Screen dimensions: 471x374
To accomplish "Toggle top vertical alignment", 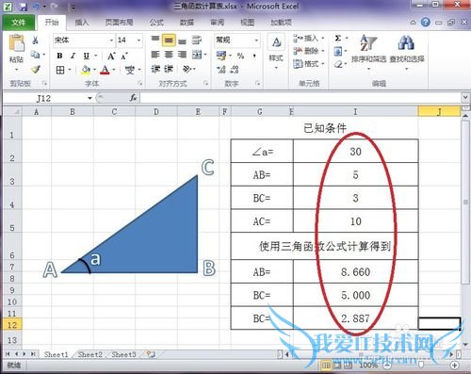I will coord(155,40).
